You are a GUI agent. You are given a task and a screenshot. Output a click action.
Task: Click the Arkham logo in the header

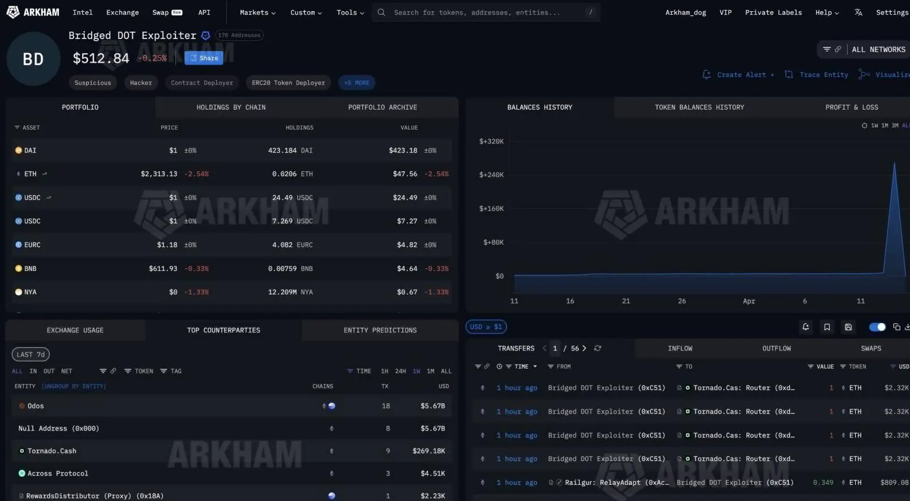[33, 12]
